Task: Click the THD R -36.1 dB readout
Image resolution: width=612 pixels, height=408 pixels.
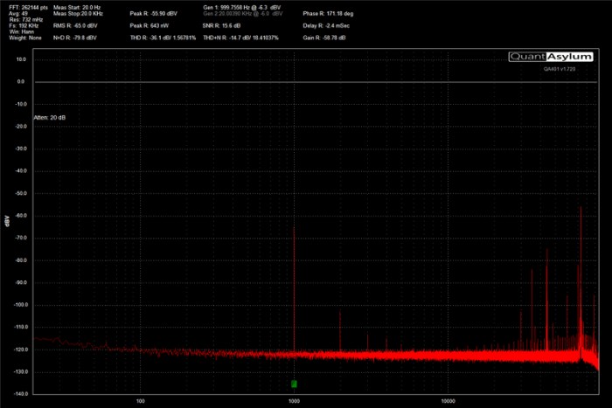Action: coord(163,38)
